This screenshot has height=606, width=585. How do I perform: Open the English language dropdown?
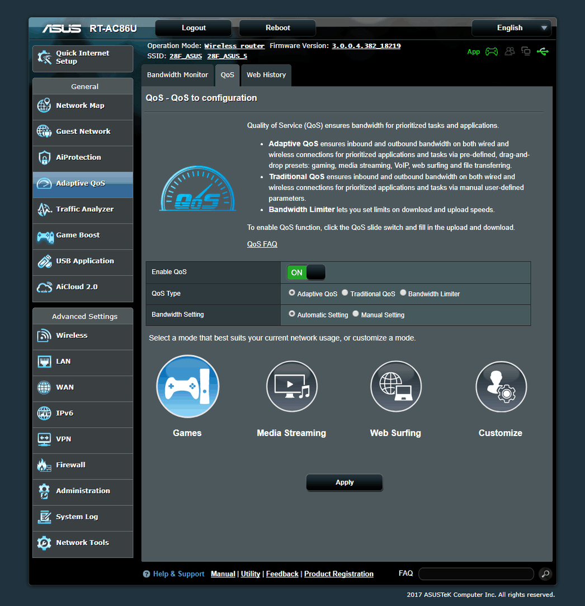tap(512, 28)
